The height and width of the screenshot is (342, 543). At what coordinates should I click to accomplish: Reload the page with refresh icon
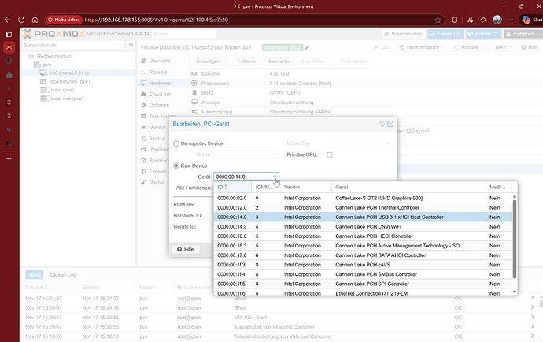point(21,20)
